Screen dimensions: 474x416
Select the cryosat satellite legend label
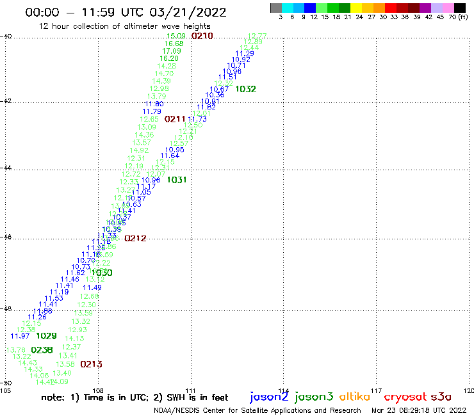pos(405,397)
